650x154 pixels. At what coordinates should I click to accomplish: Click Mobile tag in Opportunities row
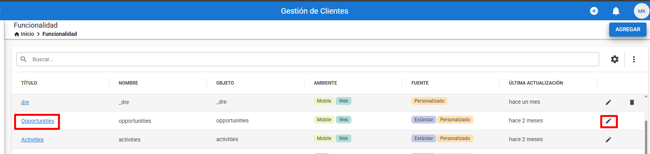(x=324, y=120)
